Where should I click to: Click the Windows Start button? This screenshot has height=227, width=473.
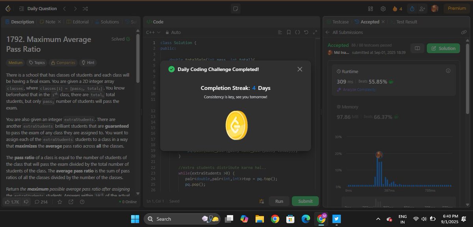point(135,219)
